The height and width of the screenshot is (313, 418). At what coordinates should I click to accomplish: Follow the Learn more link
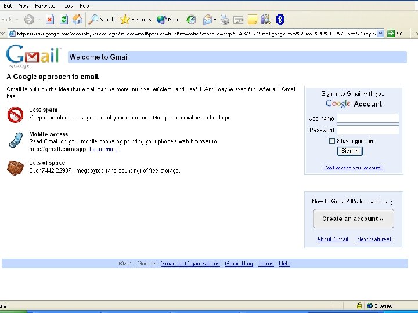tap(103, 149)
